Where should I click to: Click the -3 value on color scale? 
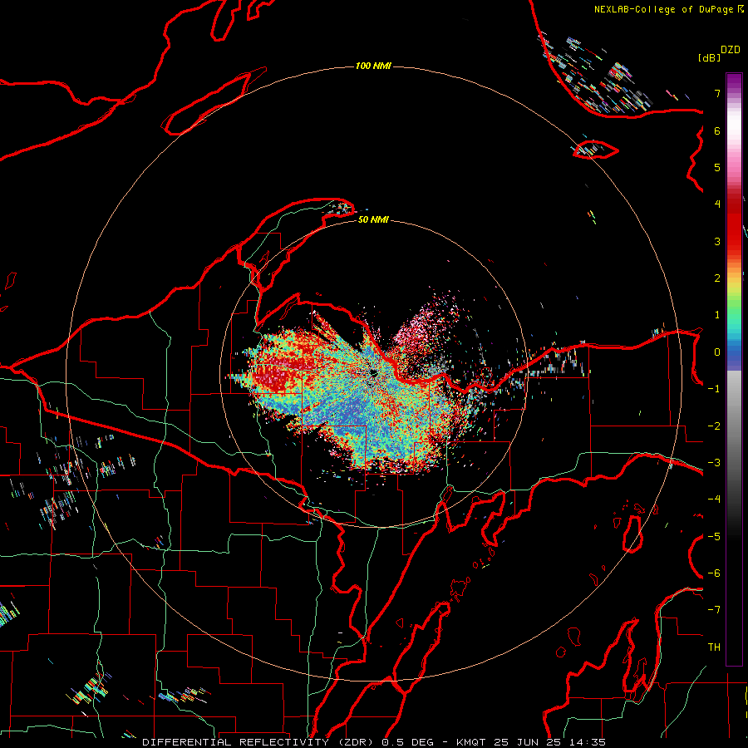click(x=714, y=463)
